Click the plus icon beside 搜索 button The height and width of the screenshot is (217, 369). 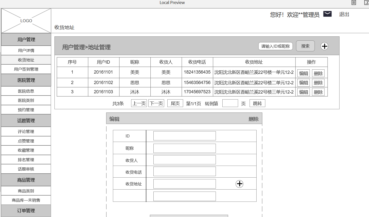click(x=324, y=46)
